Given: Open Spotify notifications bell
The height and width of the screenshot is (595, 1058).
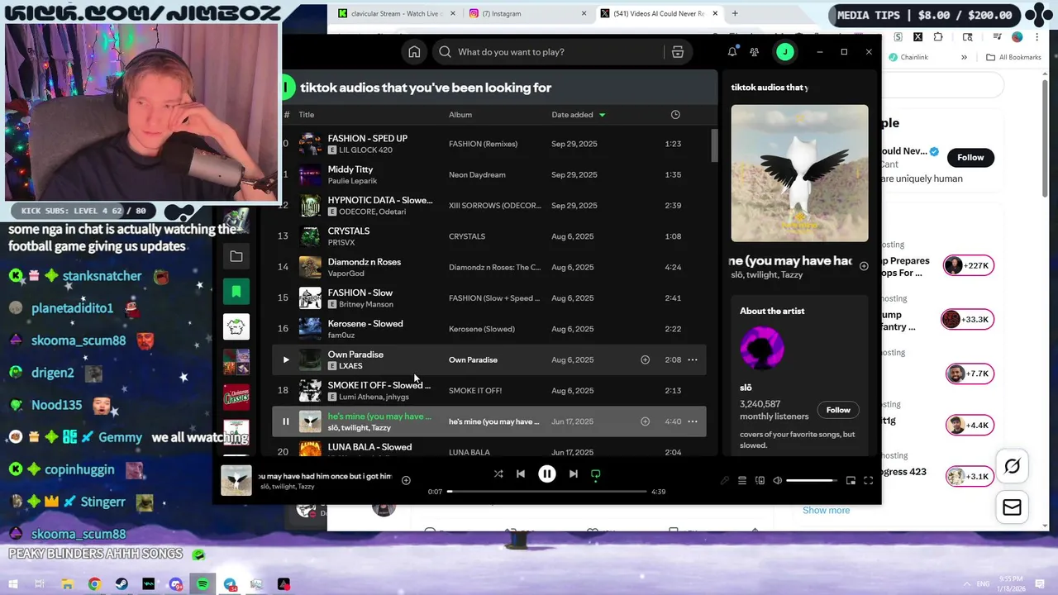Looking at the screenshot, I should 732,52.
